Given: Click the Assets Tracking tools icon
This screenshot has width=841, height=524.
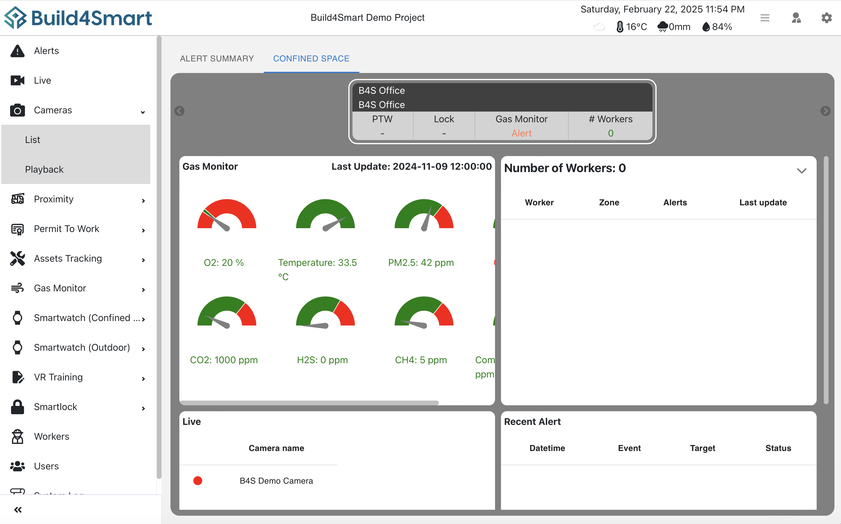Looking at the screenshot, I should 17,258.
